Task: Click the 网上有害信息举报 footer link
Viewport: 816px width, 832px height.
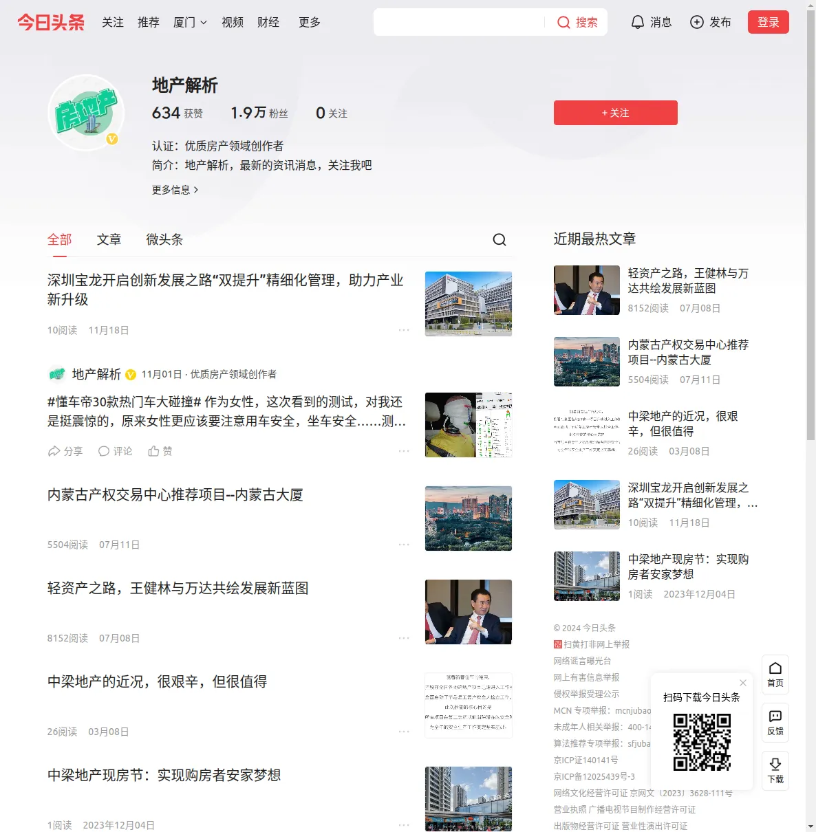Action: click(587, 677)
